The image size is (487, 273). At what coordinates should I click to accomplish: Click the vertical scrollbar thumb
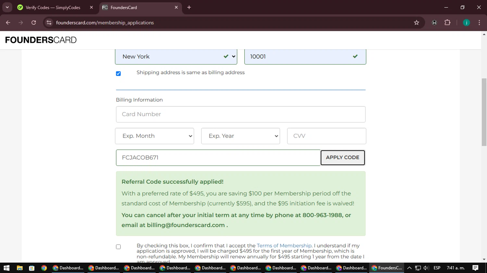[x=484, y=112]
